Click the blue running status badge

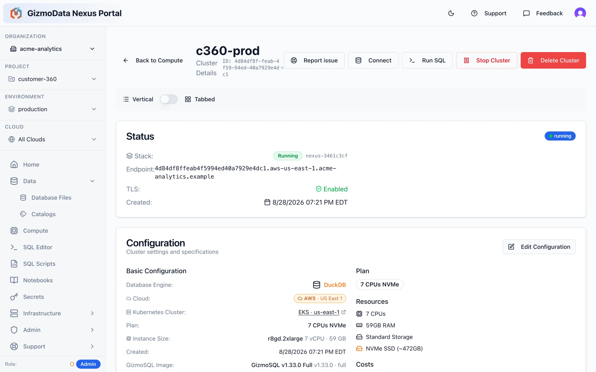click(x=560, y=136)
